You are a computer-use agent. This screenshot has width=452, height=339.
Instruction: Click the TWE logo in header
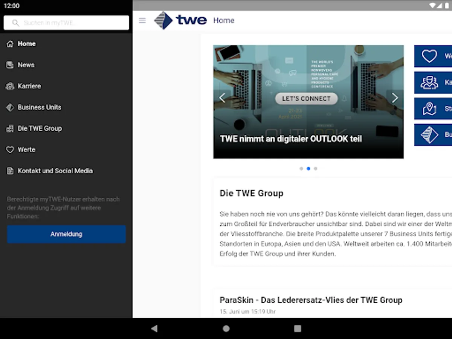point(180,20)
